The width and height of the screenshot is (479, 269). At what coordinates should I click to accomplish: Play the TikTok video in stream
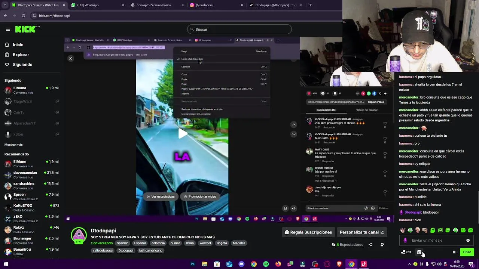coord(182,133)
